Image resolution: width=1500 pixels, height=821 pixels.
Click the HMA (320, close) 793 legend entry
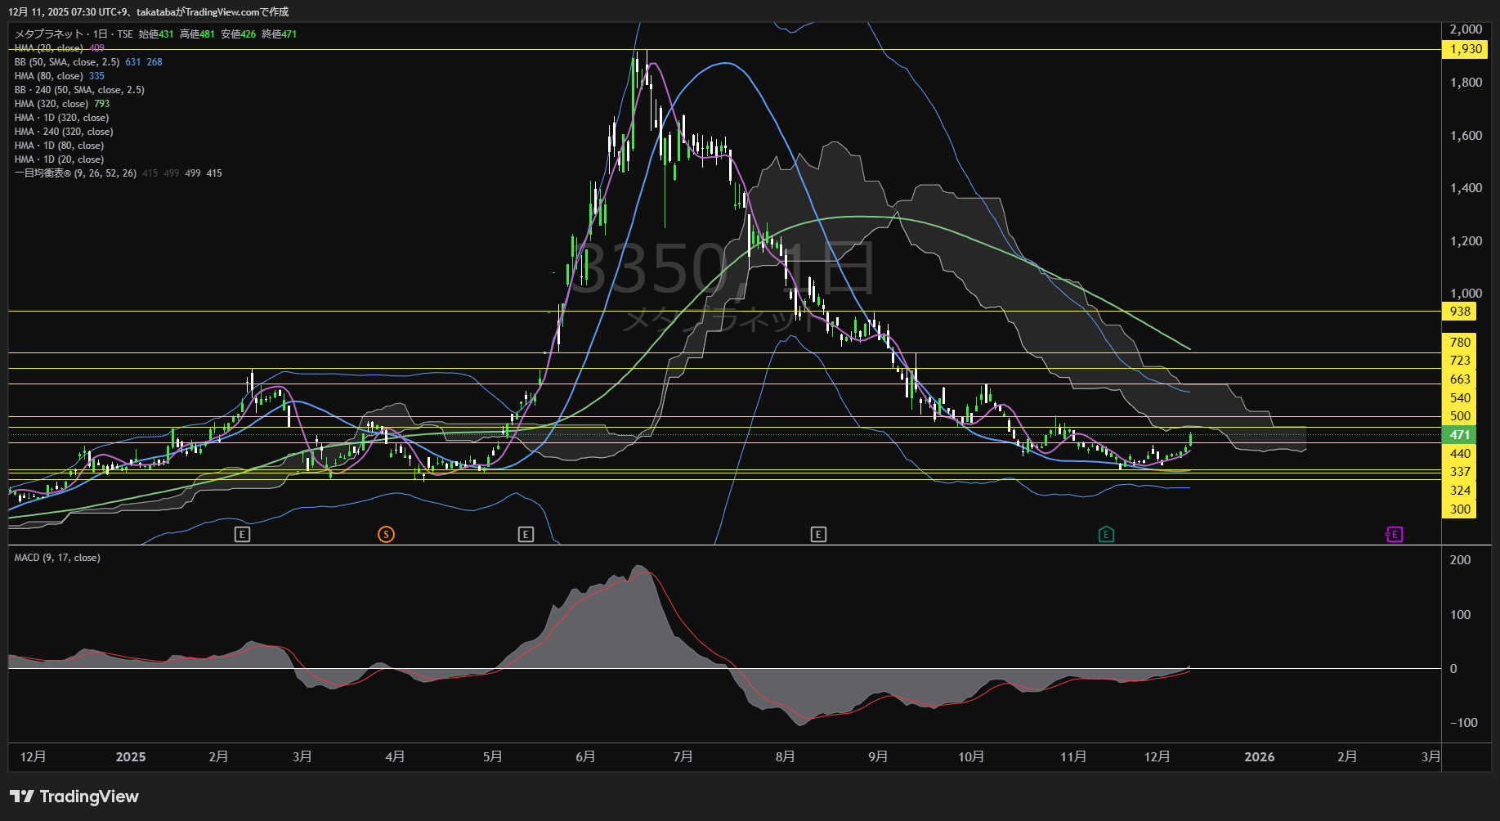click(x=51, y=104)
